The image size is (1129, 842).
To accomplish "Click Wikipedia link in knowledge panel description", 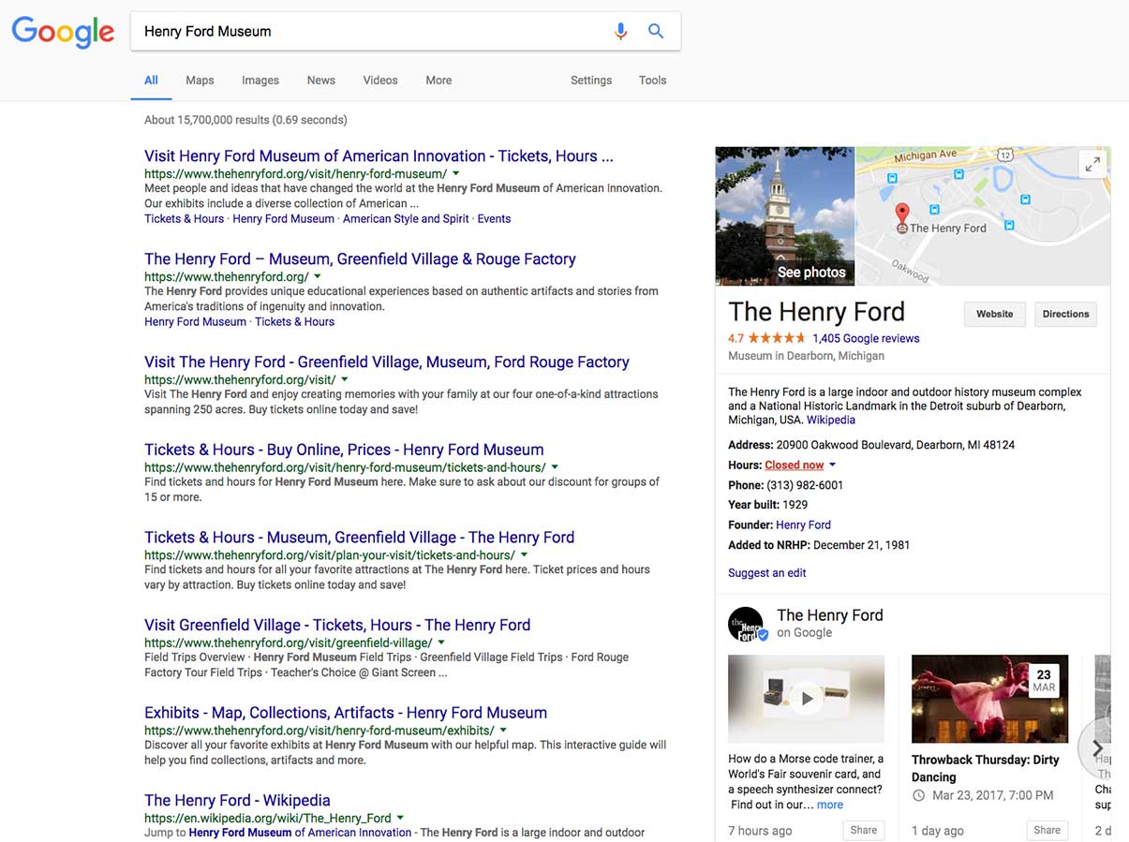I will pyautogui.click(x=831, y=421).
